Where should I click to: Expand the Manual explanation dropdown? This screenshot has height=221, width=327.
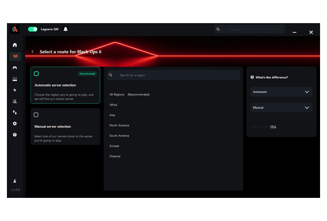[281, 108]
